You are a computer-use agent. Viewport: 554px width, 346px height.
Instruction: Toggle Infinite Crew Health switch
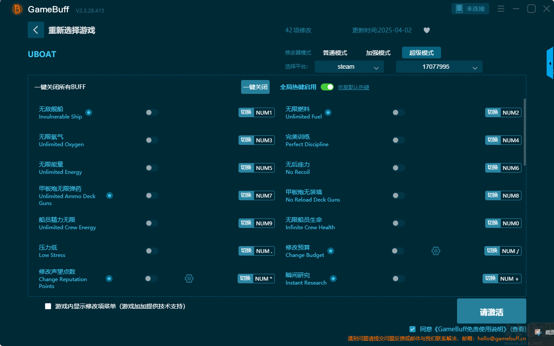tap(399, 223)
